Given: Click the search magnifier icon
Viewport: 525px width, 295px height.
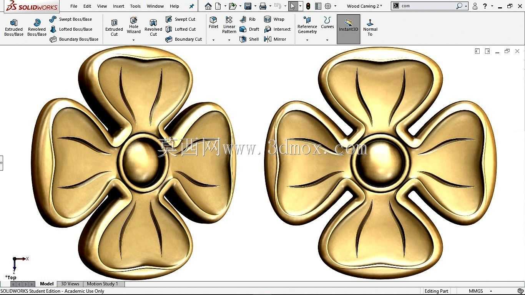Looking at the screenshot, I should (x=459, y=6).
